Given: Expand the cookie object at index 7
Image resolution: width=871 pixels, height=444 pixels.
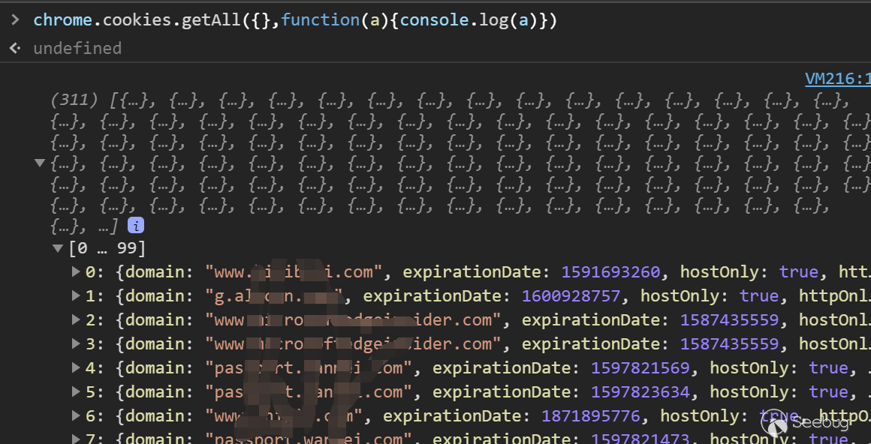Looking at the screenshot, I should tap(75, 438).
